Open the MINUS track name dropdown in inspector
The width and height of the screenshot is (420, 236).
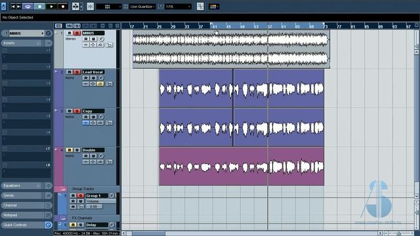(x=43, y=33)
